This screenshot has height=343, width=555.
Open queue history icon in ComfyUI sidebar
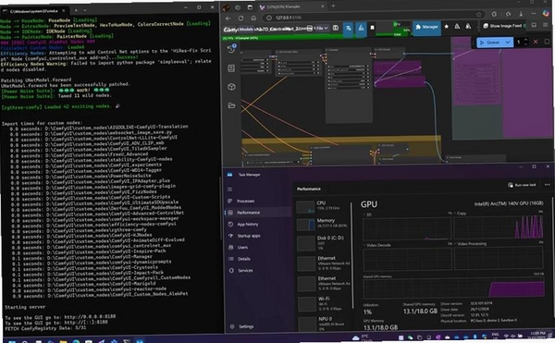click(231, 49)
